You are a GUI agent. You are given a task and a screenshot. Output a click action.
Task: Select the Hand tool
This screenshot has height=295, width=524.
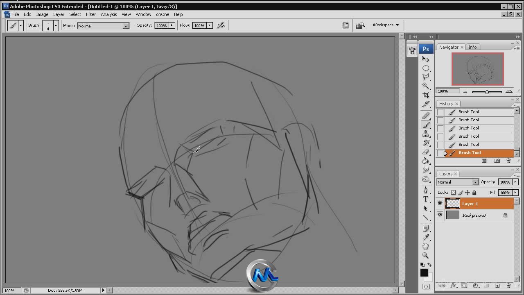(426, 247)
